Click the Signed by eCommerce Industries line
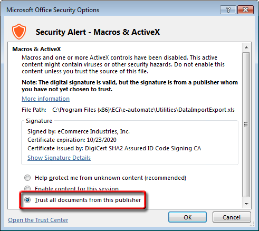Image resolution: width=259 pixels, height=231 pixels. point(79,131)
